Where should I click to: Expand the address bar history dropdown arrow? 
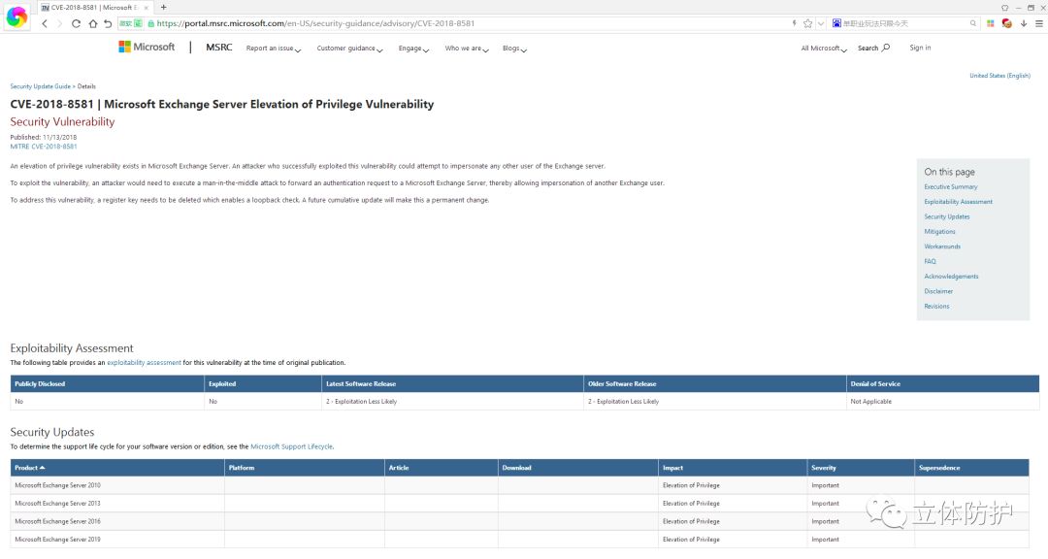(821, 23)
